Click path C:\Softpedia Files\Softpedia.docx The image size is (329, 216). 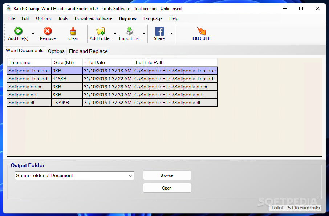[x=175, y=87]
